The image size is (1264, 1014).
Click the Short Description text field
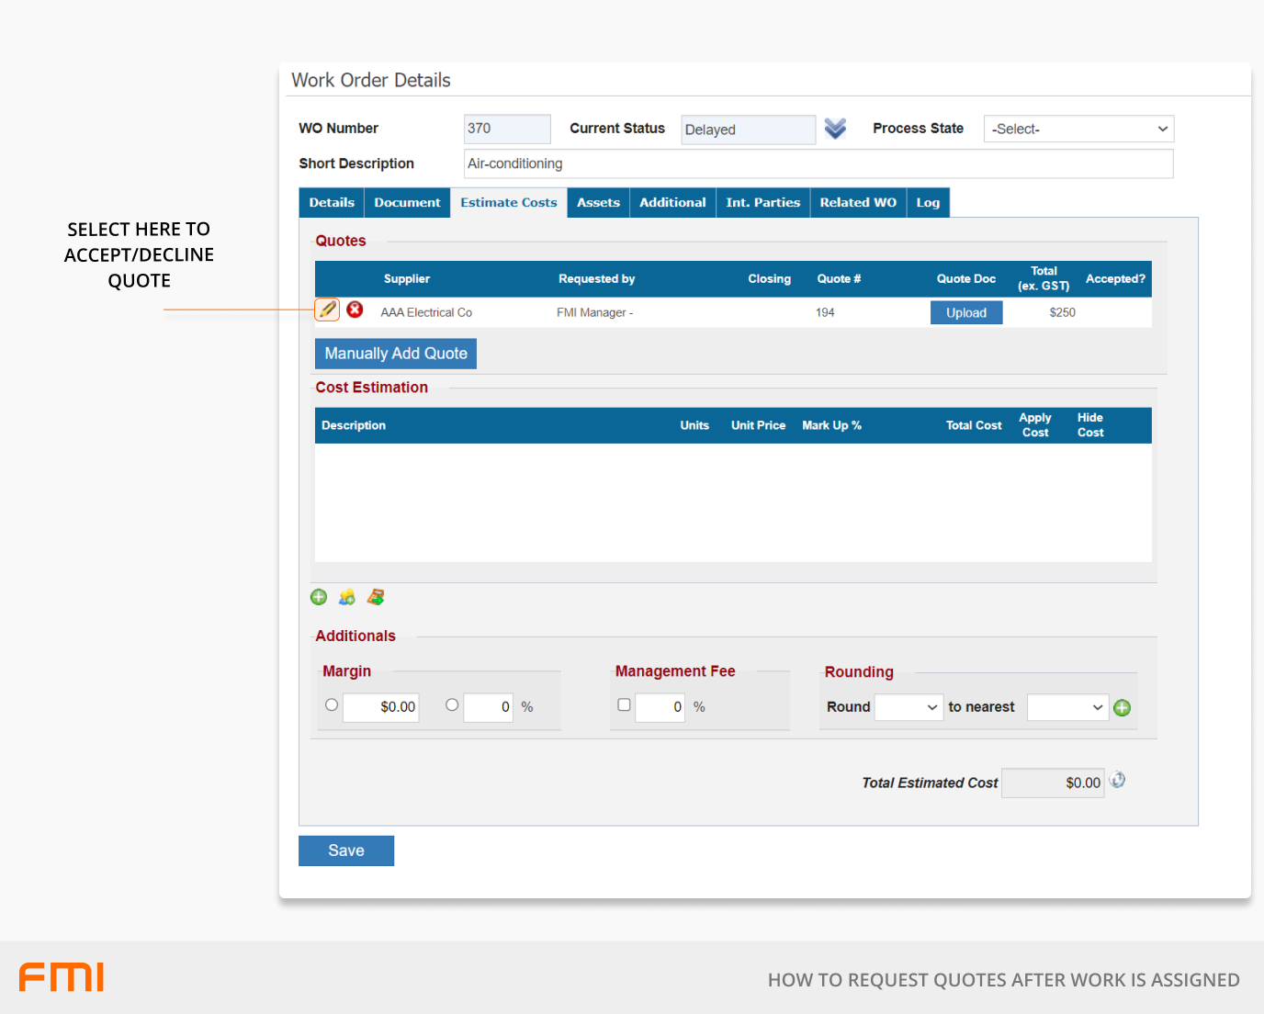(818, 163)
